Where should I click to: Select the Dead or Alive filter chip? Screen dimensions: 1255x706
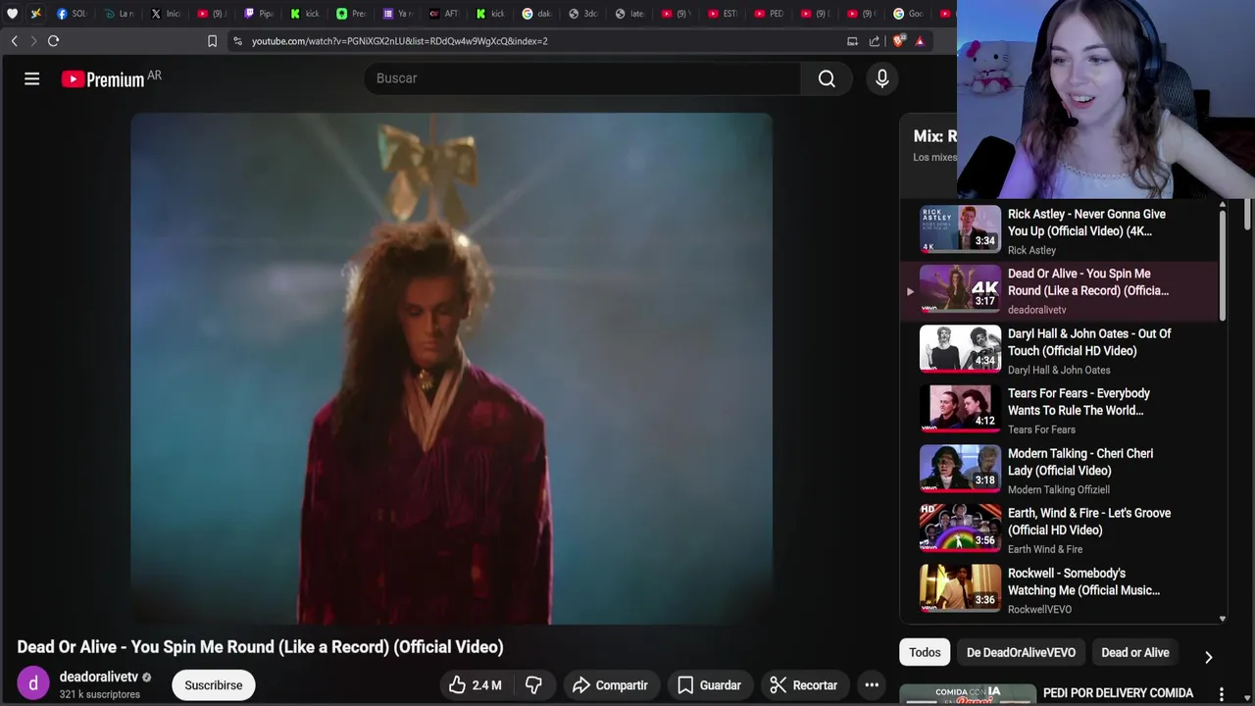coord(1135,652)
